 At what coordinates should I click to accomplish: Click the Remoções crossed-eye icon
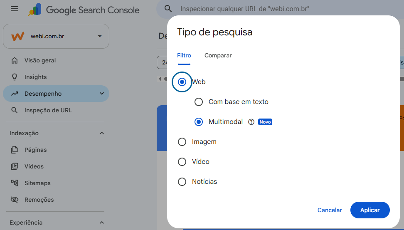tap(15, 200)
